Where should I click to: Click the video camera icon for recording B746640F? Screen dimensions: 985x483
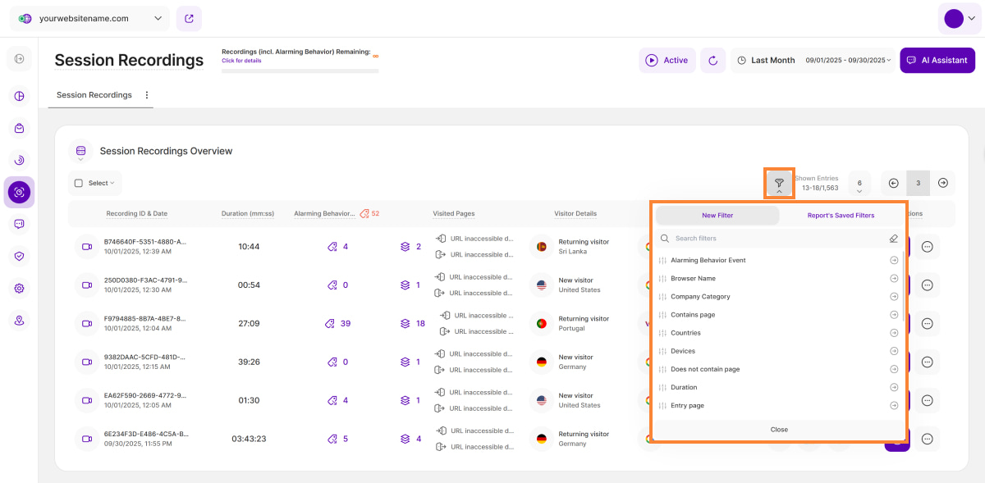(86, 246)
